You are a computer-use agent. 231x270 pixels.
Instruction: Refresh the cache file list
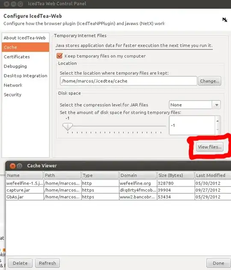point(47,263)
